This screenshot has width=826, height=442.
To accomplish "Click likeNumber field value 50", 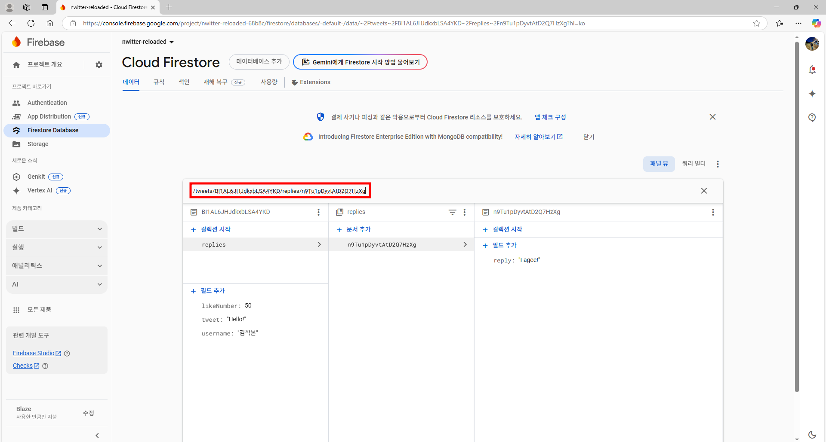I will (248, 306).
